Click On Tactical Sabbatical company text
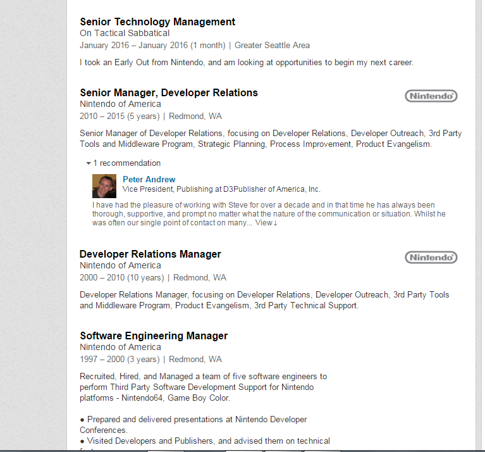Image resolution: width=485 pixels, height=452 pixels. 125,33
